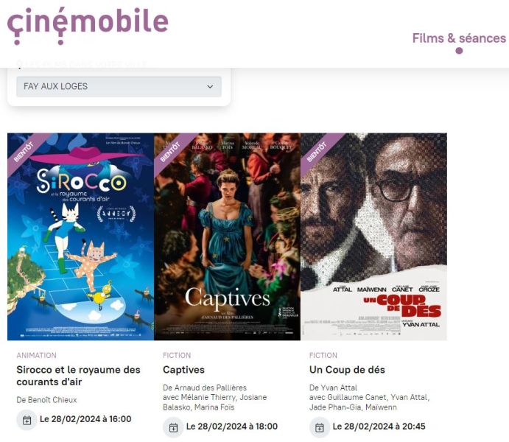Select the 28/02/2024 à 16:00 screening
The height and width of the screenshot is (442, 509).
click(85, 419)
